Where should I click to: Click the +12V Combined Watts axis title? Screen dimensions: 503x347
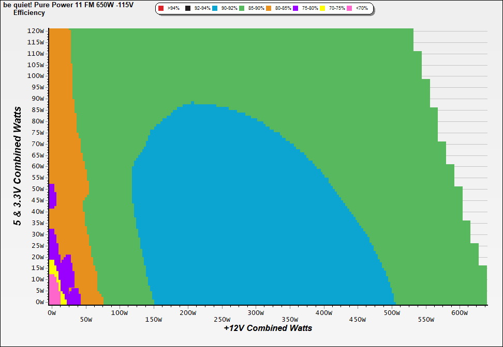tap(268, 328)
